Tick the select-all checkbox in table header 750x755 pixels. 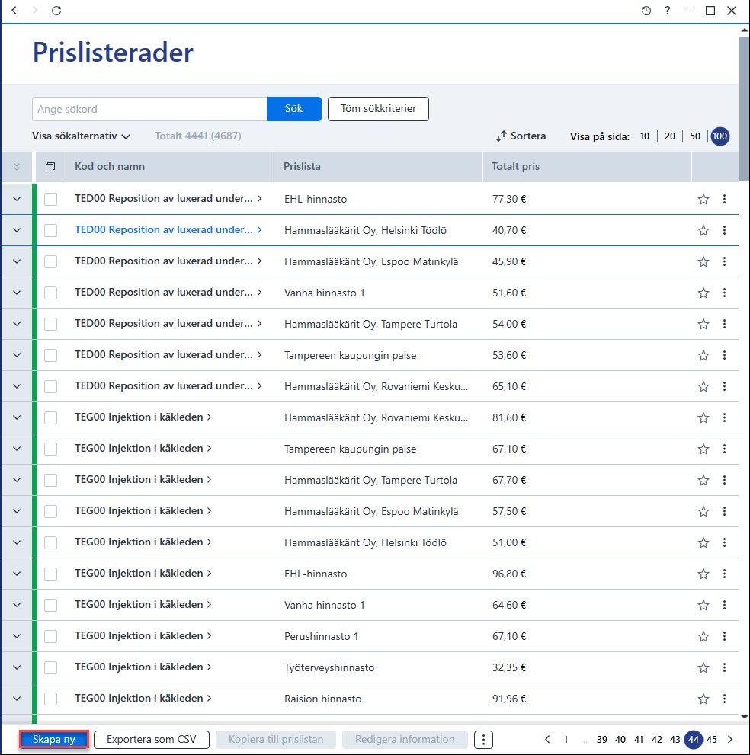pyautogui.click(x=50, y=167)
